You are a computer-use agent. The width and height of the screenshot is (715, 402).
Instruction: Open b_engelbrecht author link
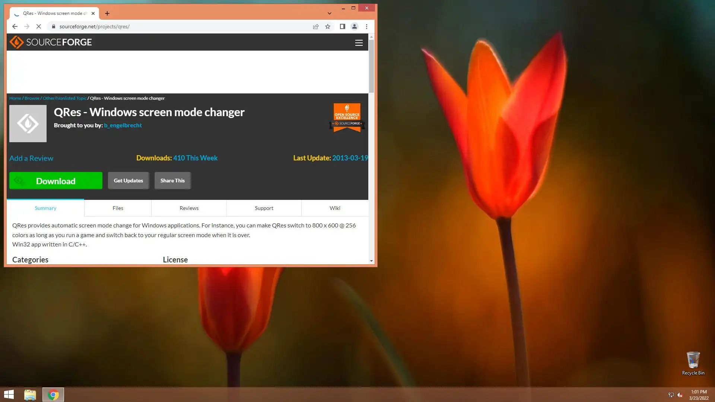[123, 125]
